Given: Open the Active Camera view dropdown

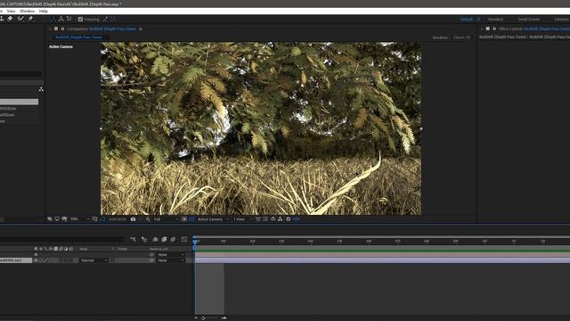Looking at the screenshot, I should (x=213, y=219).
